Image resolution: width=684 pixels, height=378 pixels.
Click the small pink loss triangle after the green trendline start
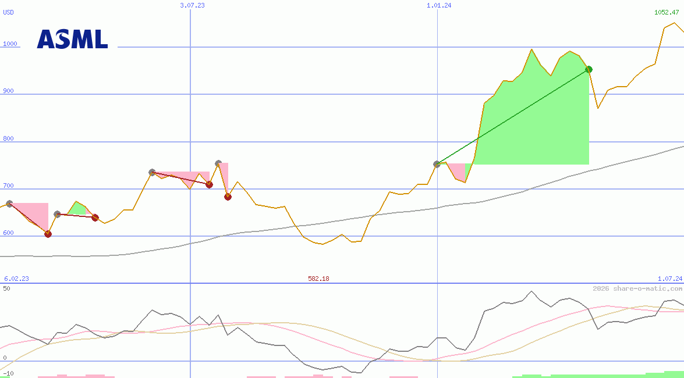457,172
